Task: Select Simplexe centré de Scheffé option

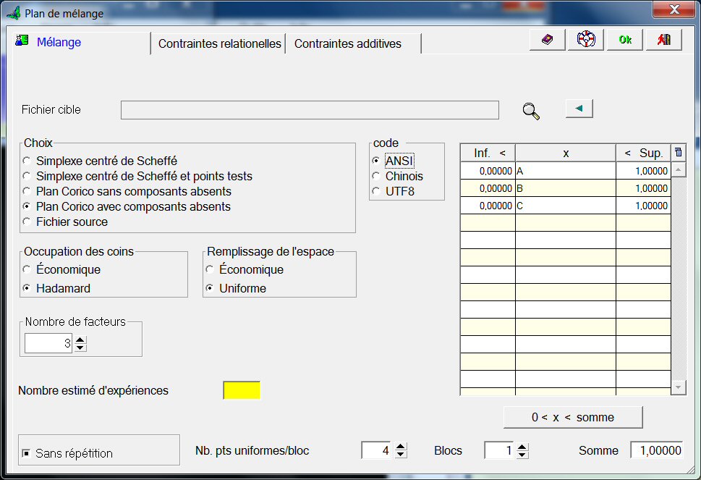Action: point(26,160)
